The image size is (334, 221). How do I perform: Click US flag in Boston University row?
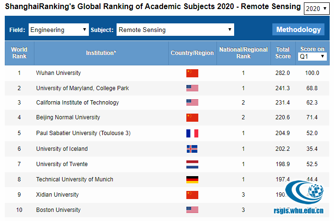(x=192, y=210)
